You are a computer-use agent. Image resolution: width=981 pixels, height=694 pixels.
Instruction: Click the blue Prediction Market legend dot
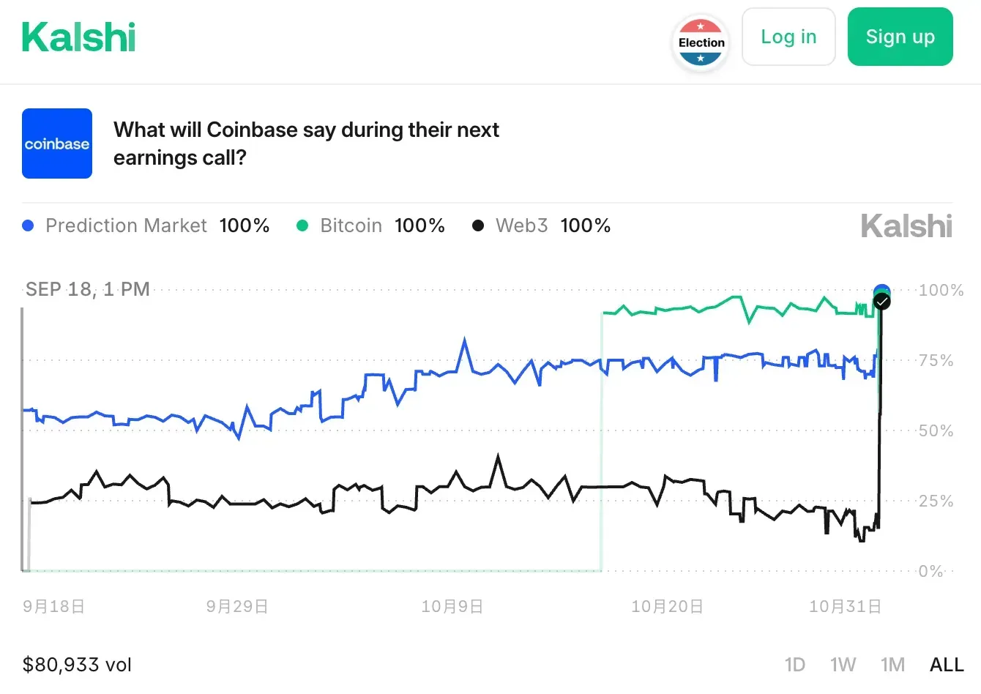click(29, 225)
